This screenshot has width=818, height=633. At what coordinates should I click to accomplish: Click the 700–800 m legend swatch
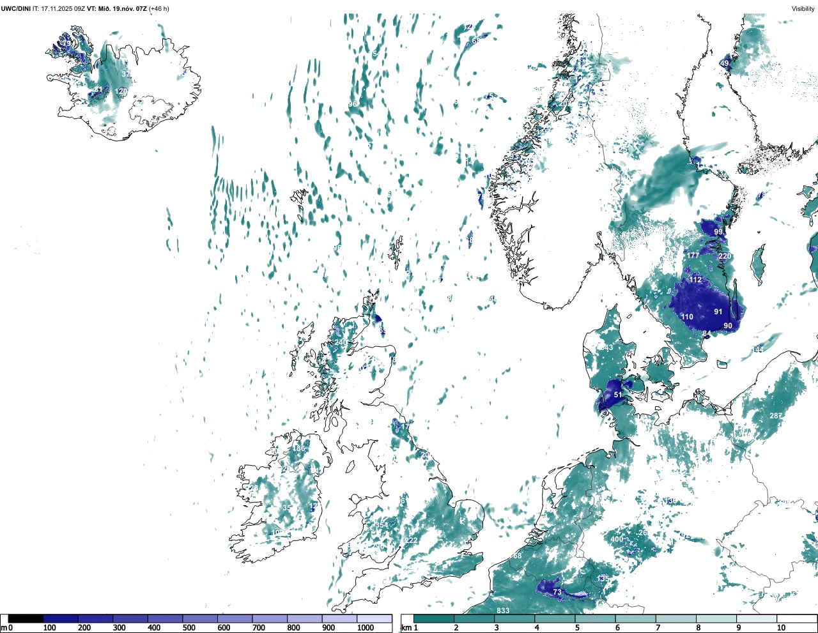click(x=270, y=619)
